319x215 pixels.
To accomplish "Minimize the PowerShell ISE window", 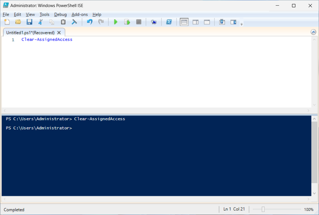I will coord(277,6).
